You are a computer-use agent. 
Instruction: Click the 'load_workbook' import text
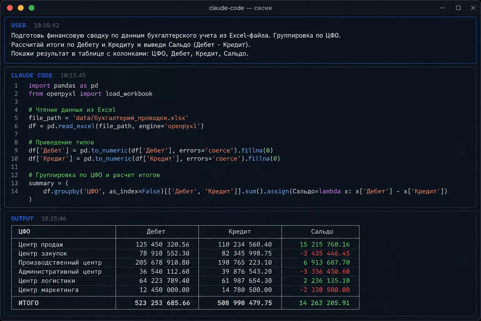coord(129,94)
